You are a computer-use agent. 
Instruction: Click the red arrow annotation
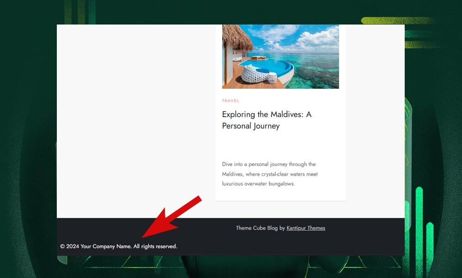[x=172, y=217]
